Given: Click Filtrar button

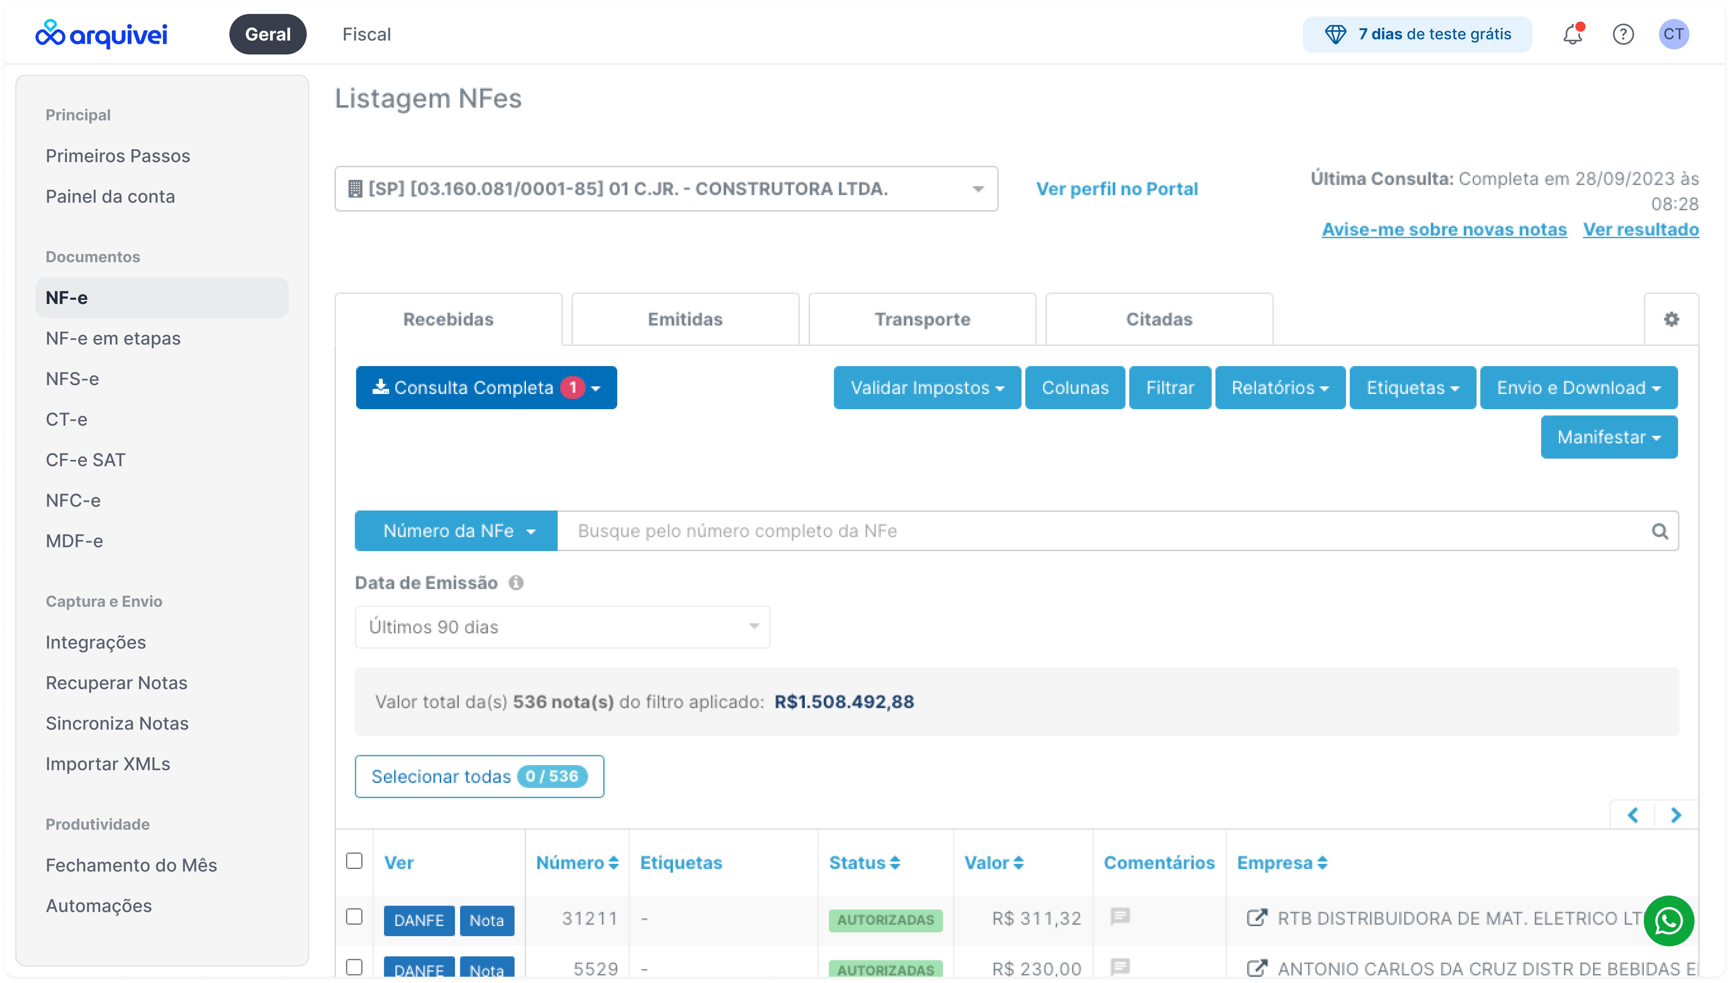Looking at the screenshot, I should (1169, 388).
